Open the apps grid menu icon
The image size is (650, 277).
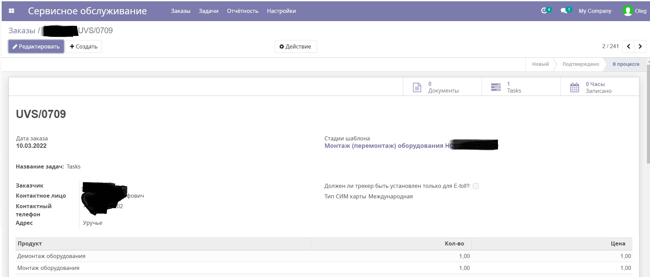point(12,11)
